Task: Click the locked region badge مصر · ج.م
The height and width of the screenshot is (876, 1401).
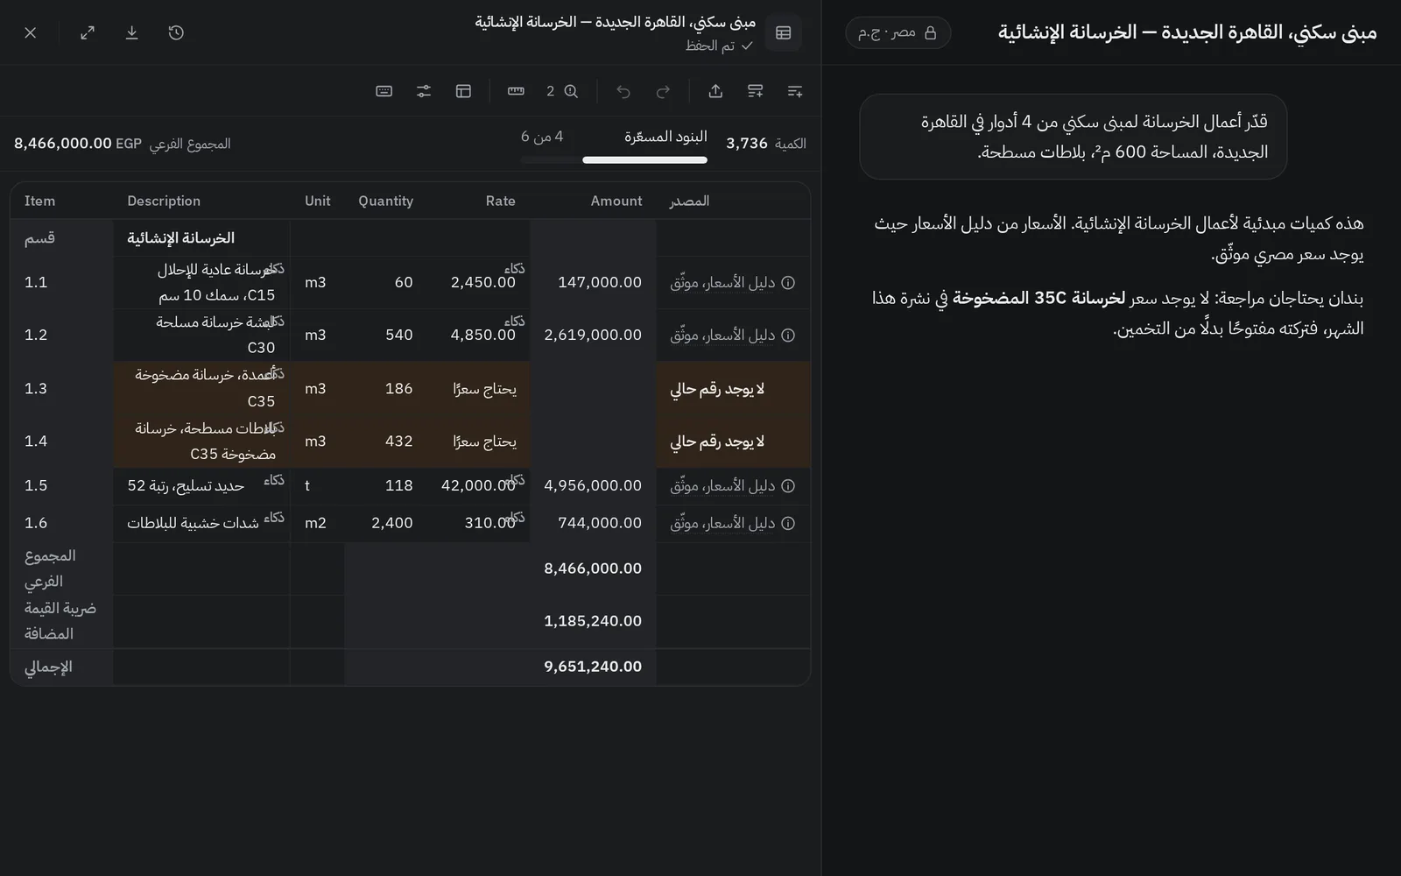Action: click(898, 32)
